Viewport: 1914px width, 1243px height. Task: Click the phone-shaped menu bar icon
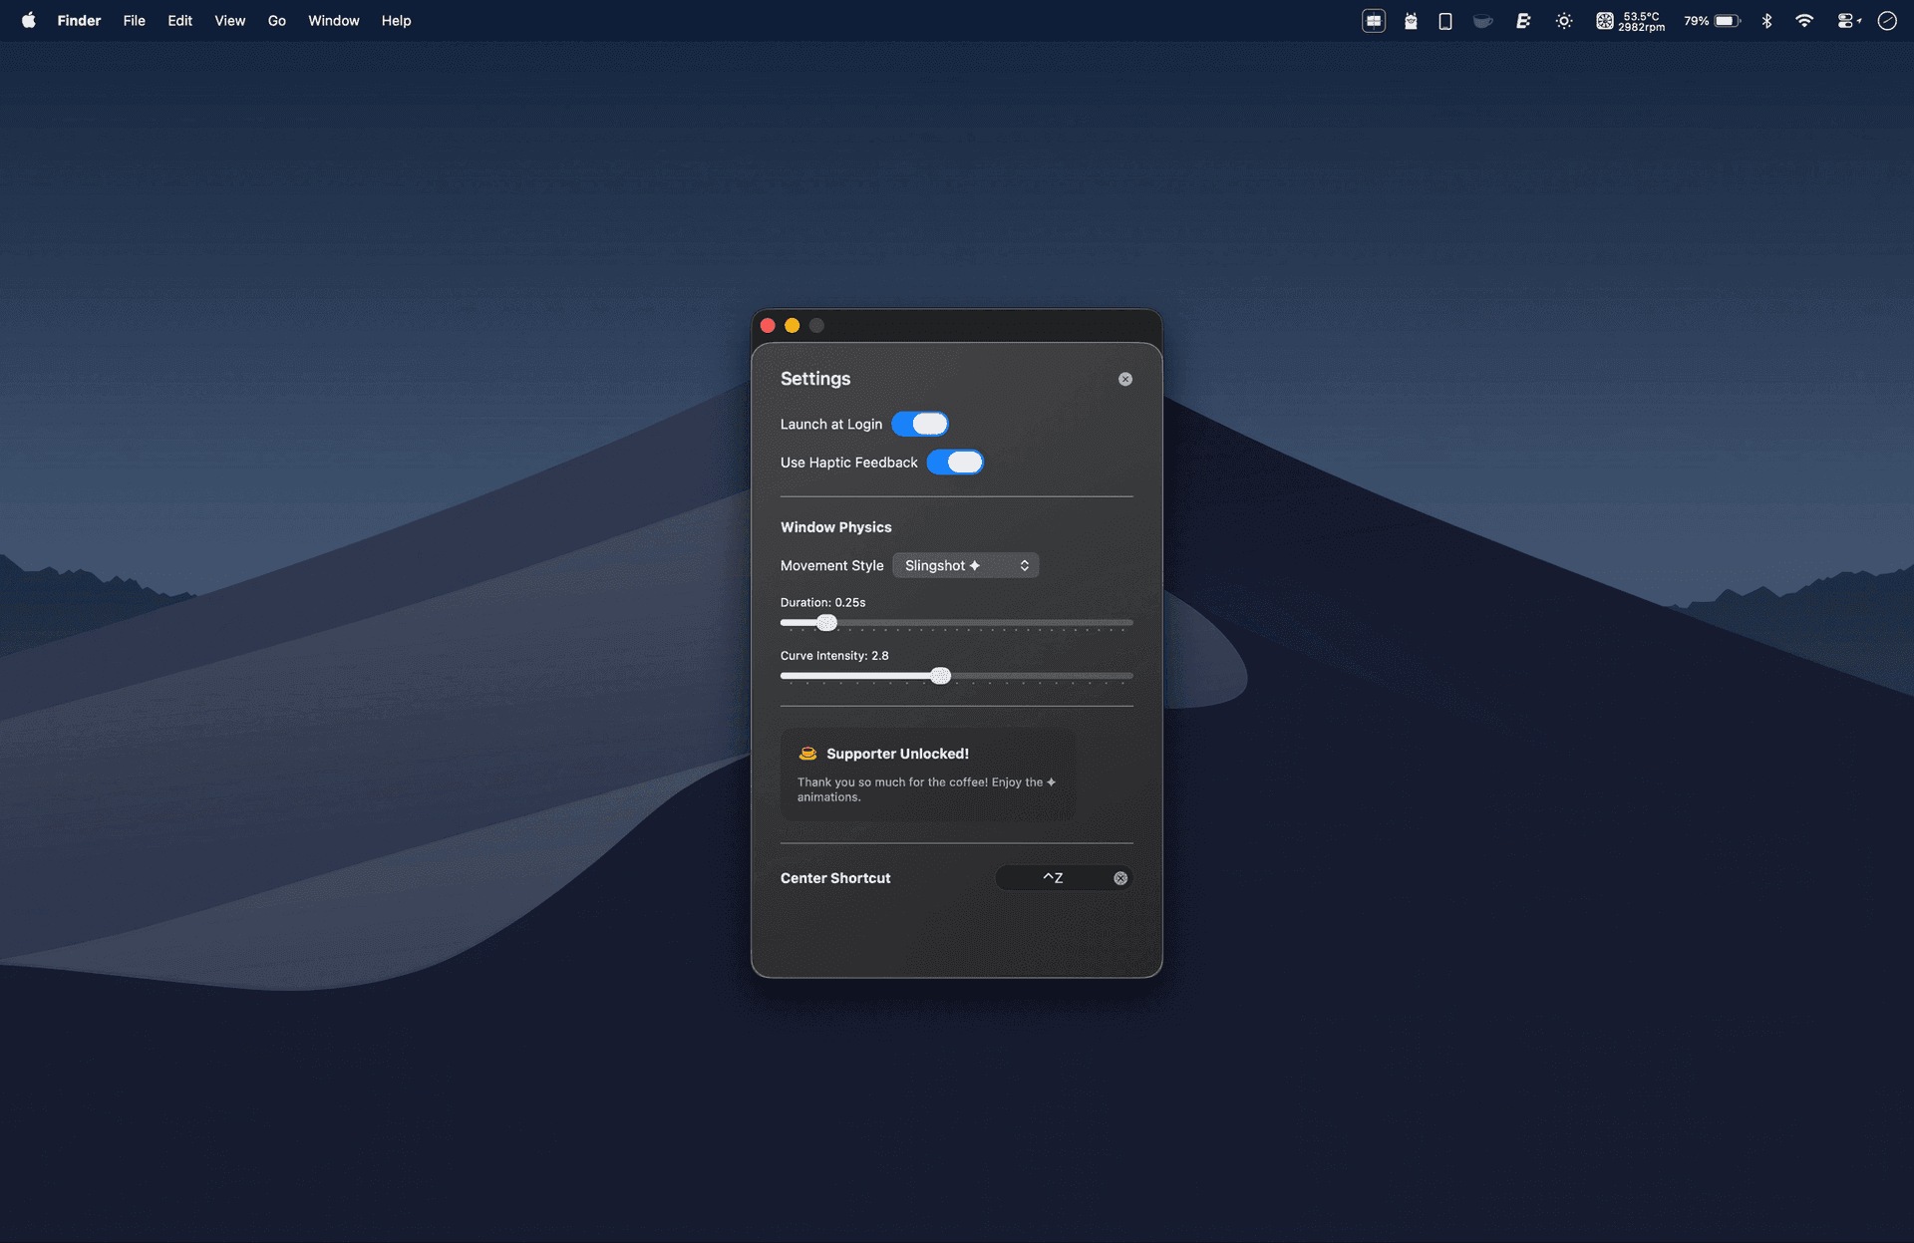point(1444,20)
